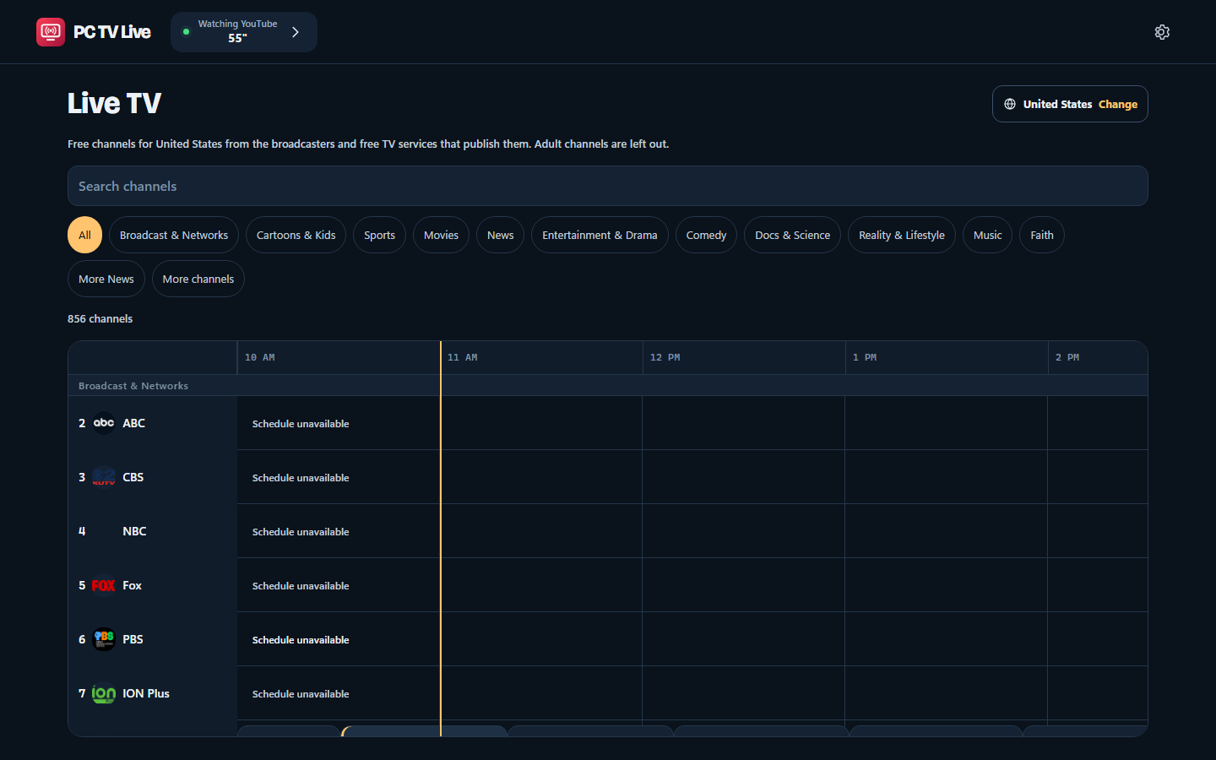Viewport: 1216px width, 760px height.
Task: Open the More News filter
Action: [106, 279]
